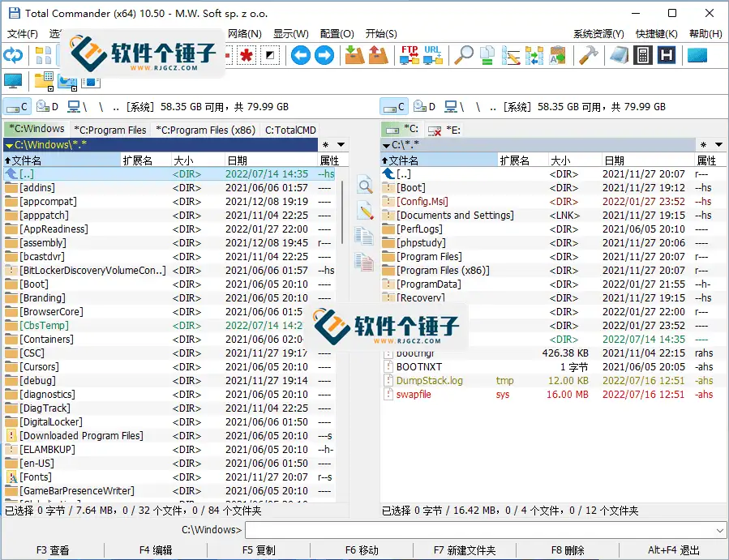
Task: Switch to *C:Program Files (x86) tab
Action: 205,130
